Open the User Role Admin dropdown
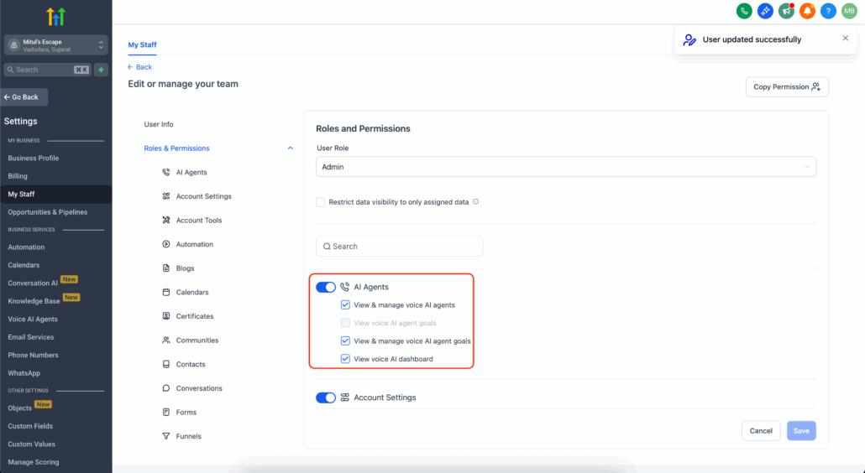Screen dimensions: 865x473 [565, 167]
